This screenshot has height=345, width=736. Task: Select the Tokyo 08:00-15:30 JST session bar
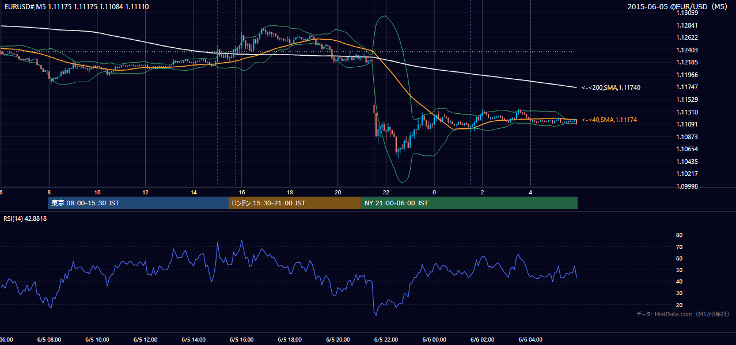(138, 203)
